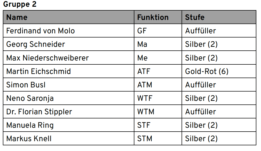Screen dimensions: 261x151
Task: Click the 'ATM' function cell
Action: [145, 85]
